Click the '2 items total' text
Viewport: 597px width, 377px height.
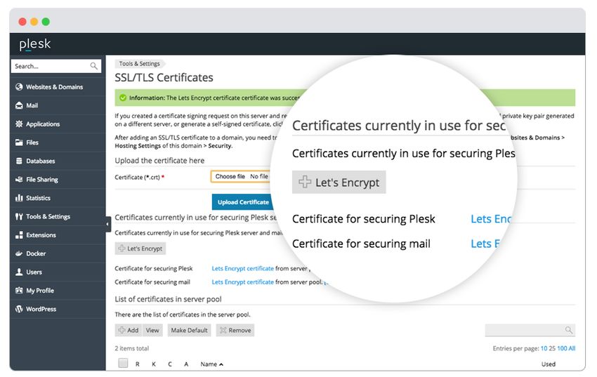coord(132,348)
